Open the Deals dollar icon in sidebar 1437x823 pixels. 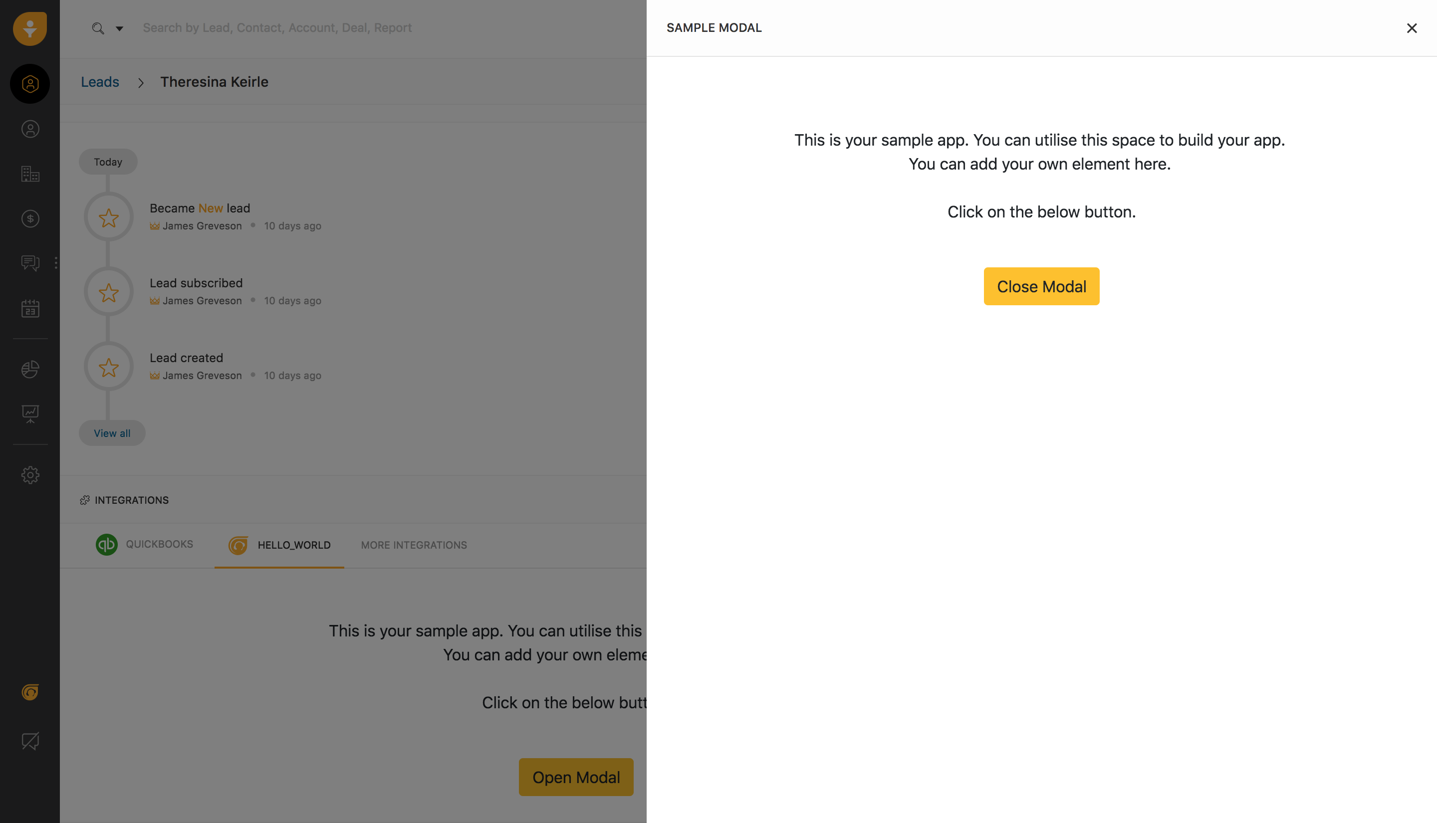30,218
